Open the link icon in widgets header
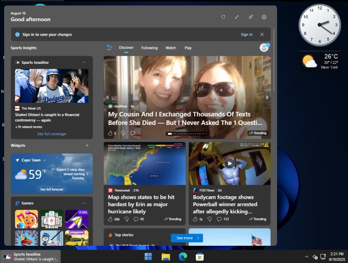This screenshot has width=348, height=263. click(251, 17)
